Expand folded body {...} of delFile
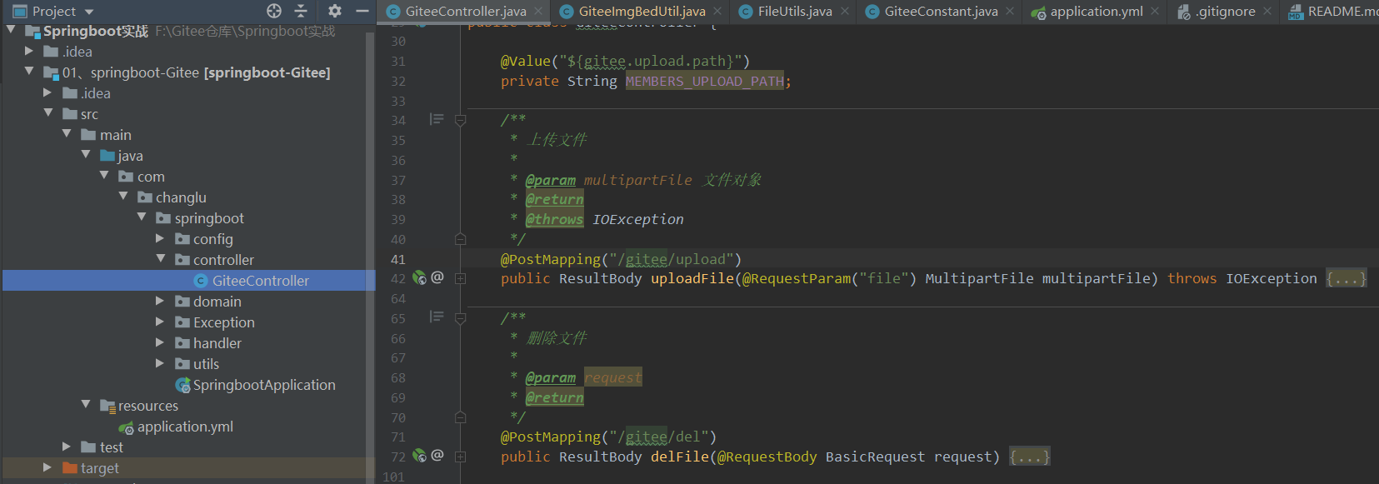 1030,457
